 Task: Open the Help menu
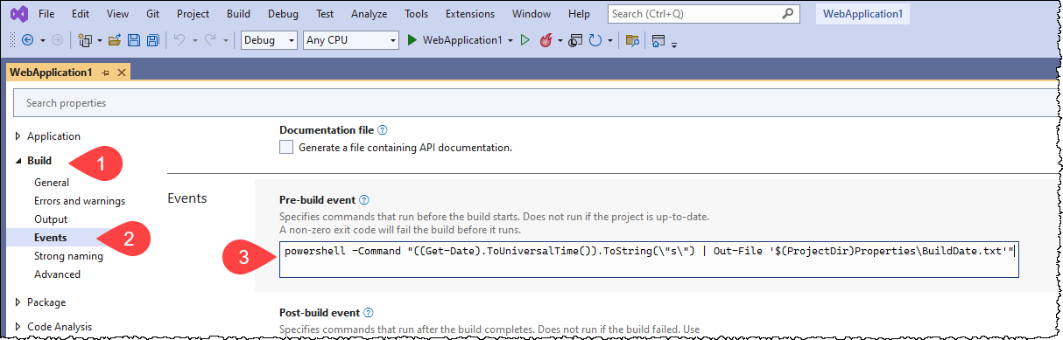click(579, 14)
